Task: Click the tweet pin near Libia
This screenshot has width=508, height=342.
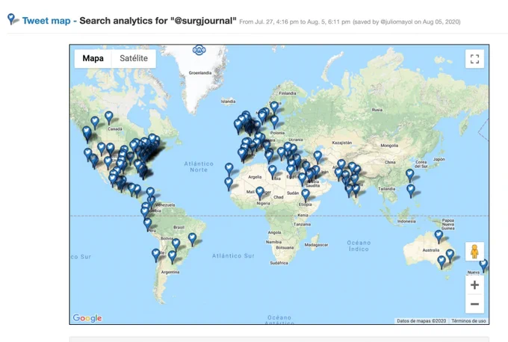Action: (x=273, y=172)
